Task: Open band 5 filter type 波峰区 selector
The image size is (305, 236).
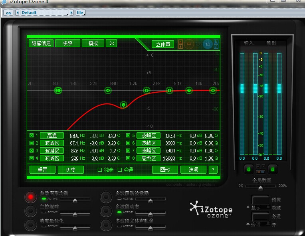Action: tap(149, 135)
